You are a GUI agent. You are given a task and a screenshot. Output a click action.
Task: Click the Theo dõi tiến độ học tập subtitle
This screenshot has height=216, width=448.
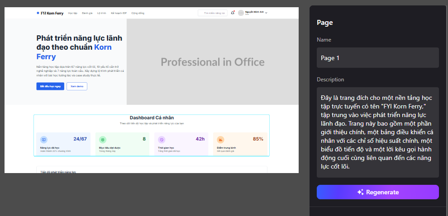pos(152,123)
